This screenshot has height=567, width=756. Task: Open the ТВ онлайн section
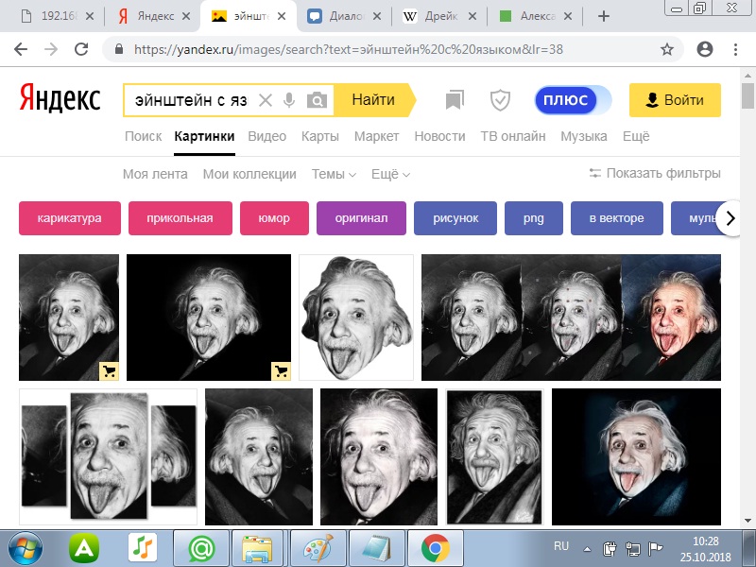point(513,136)
